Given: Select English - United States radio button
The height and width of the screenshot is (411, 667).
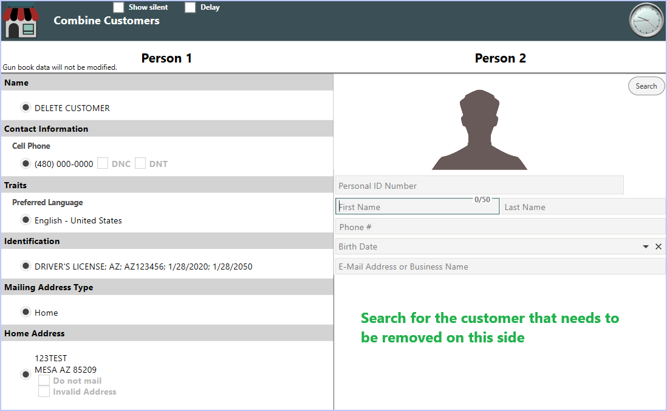Looking at the screenshot, I should pyautogui.click(x=26, y=220).
